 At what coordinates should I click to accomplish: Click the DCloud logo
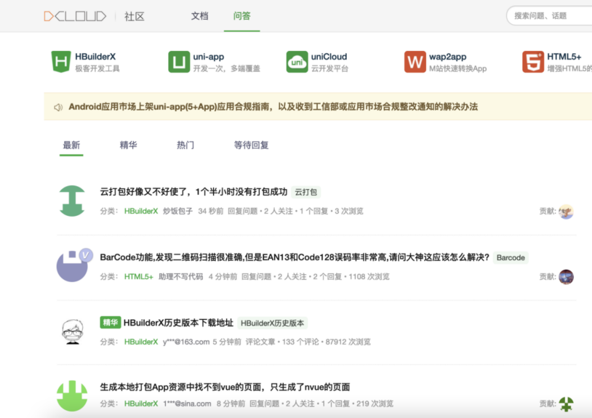[x=75, y=16]
